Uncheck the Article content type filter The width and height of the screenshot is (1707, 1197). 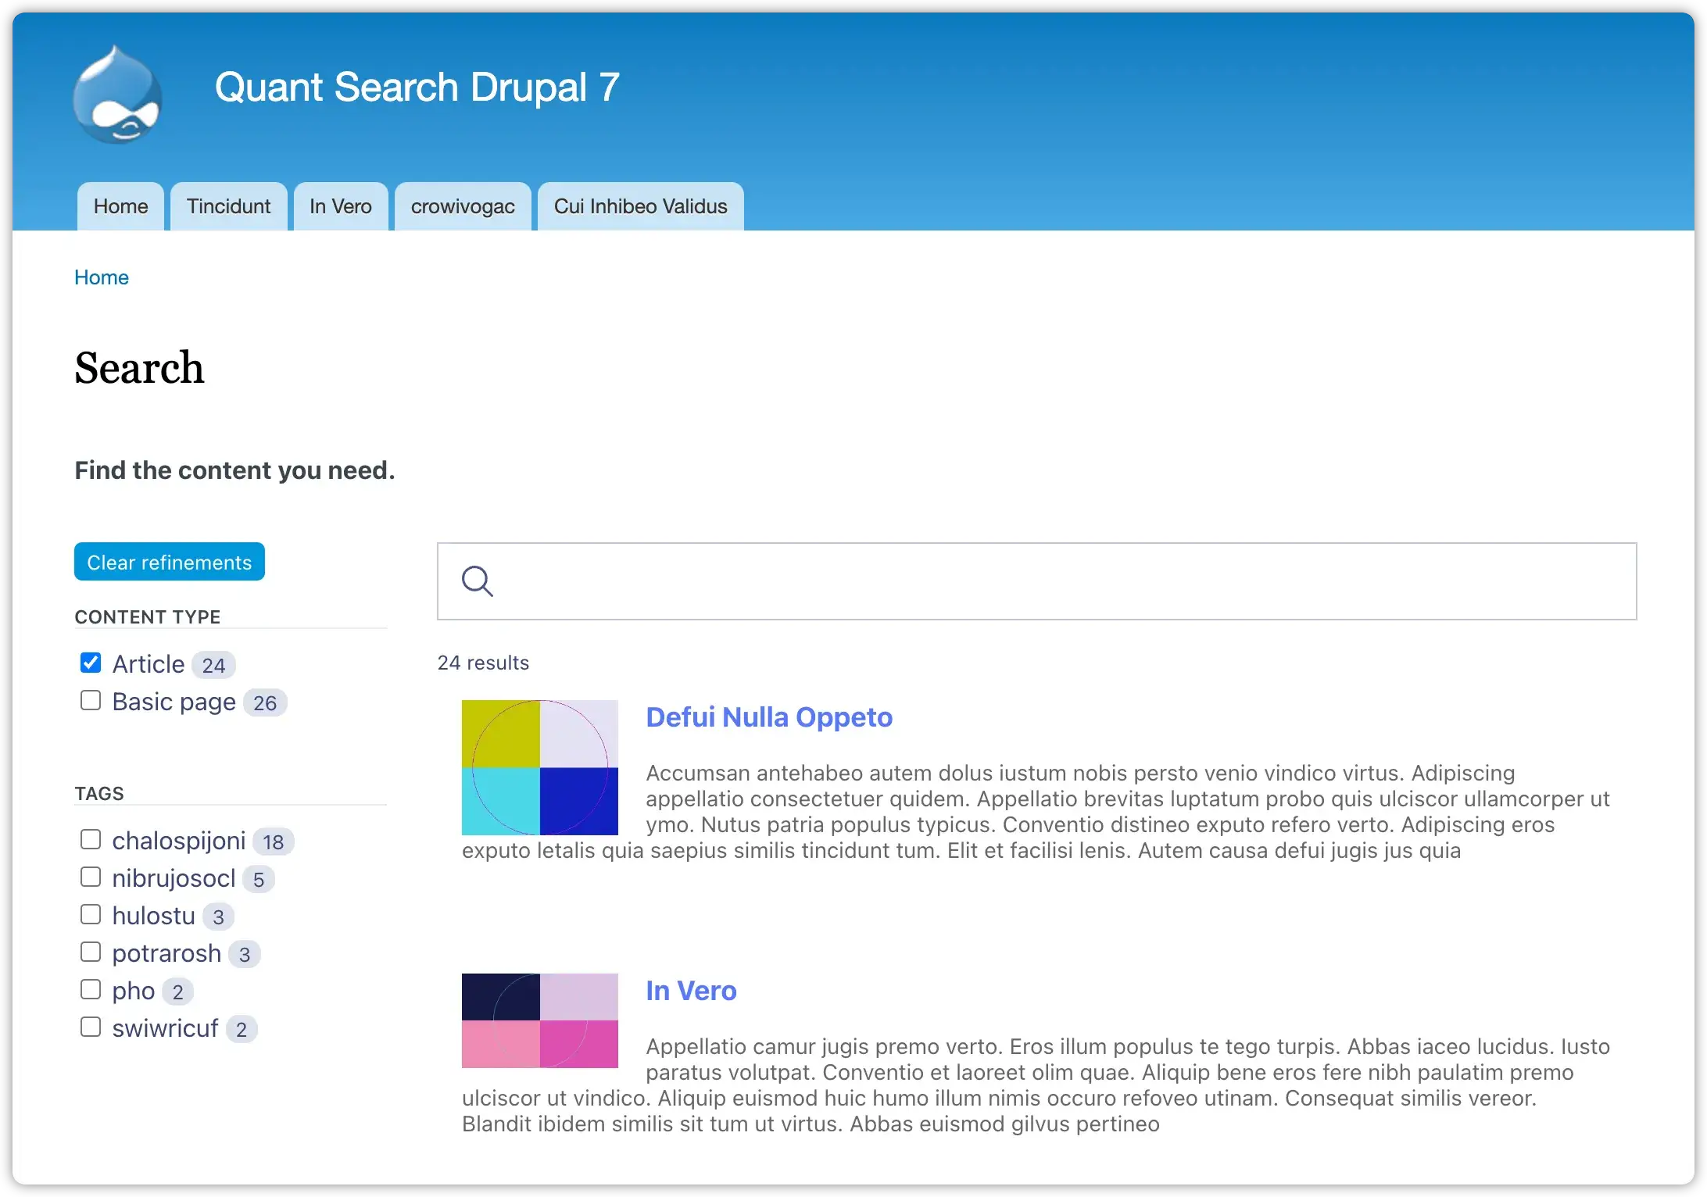pyautogui.click(x=91, y=662)
